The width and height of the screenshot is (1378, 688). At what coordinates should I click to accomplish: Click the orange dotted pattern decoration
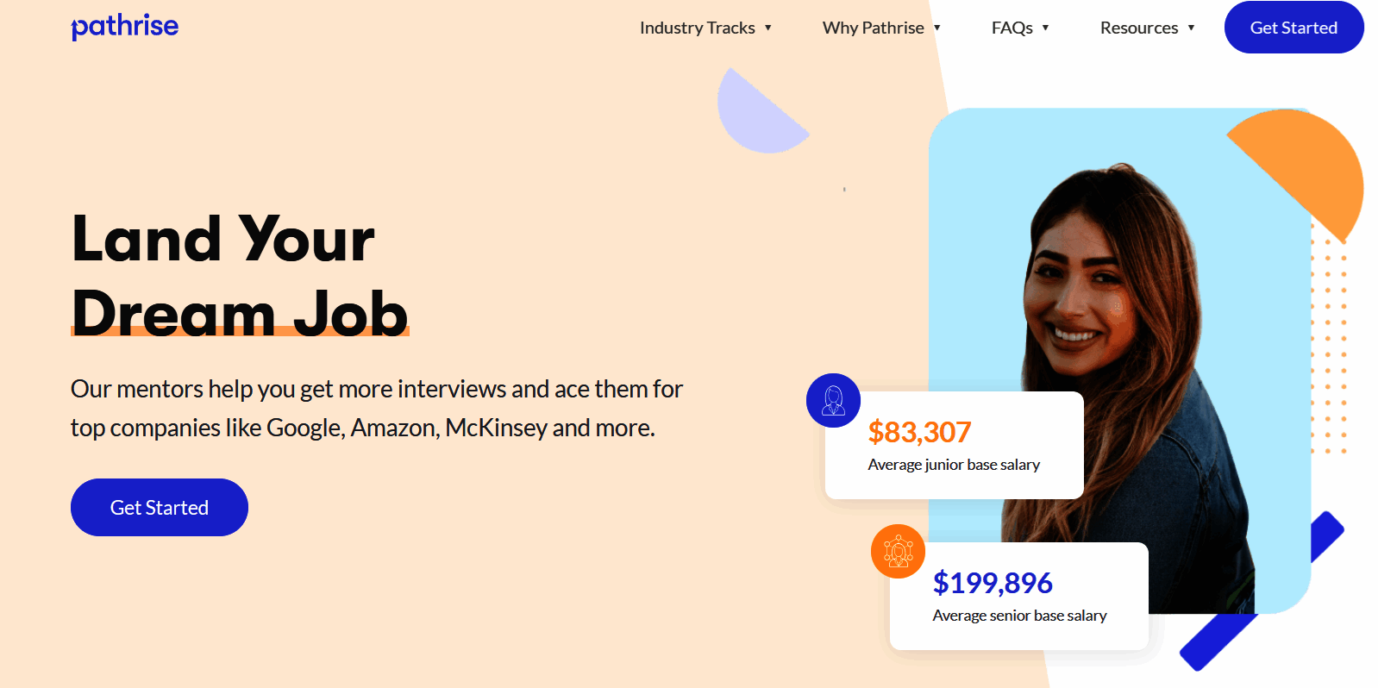click(1329, 345)
